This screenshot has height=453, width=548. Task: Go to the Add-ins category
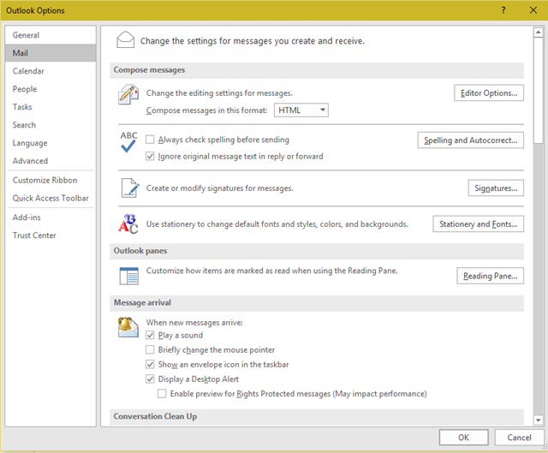[x=51, y=218]
